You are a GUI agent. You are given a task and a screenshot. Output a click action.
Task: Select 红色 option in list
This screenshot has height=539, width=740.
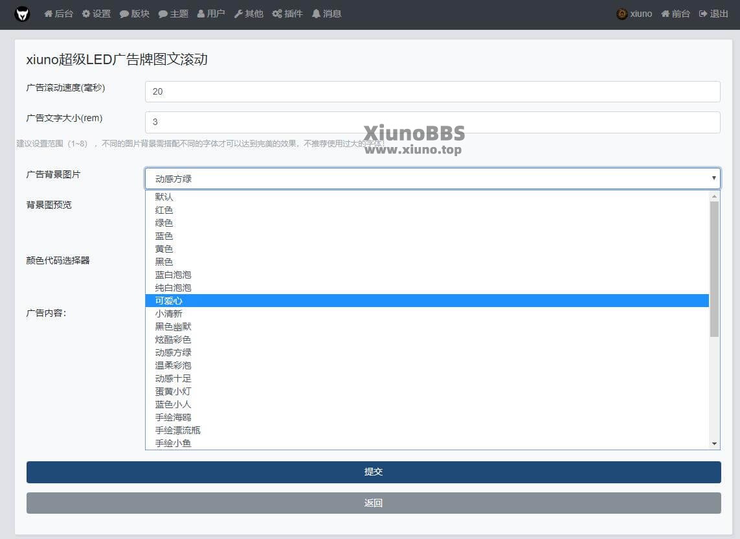[427, 210]
